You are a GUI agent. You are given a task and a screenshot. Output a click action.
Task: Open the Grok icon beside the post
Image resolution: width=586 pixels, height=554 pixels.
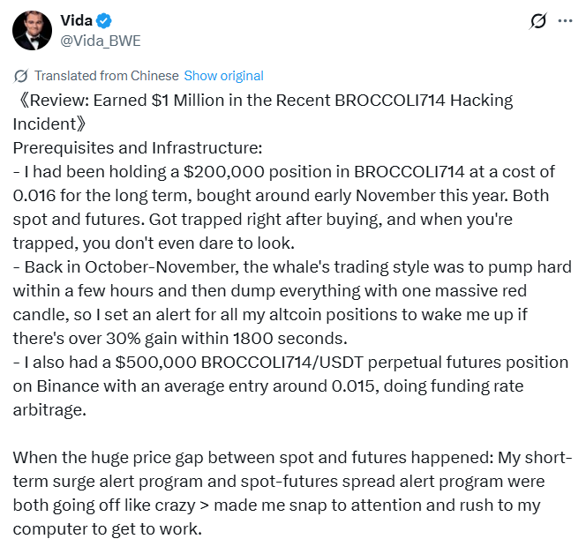[x=537, y=21]
